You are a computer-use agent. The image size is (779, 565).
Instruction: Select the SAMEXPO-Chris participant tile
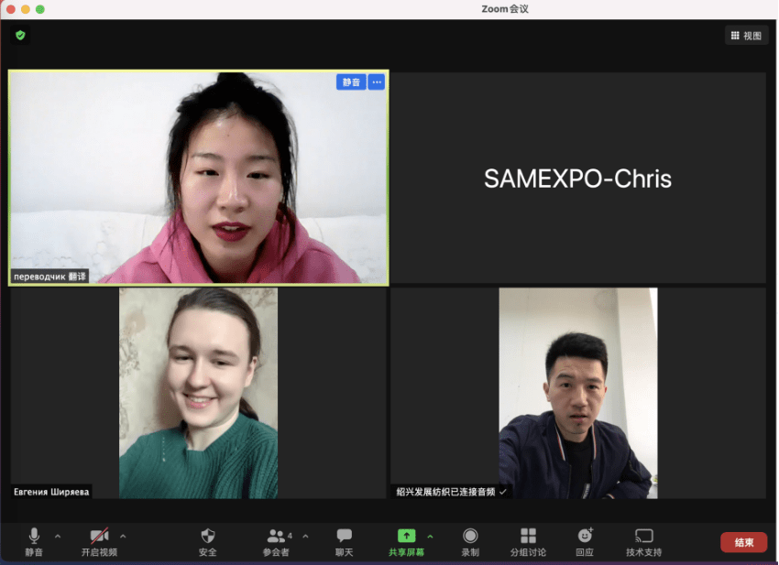577,179
